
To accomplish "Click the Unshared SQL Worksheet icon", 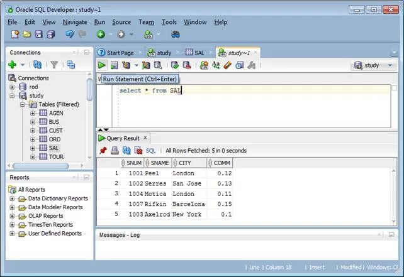I will [x=204, y=65].
